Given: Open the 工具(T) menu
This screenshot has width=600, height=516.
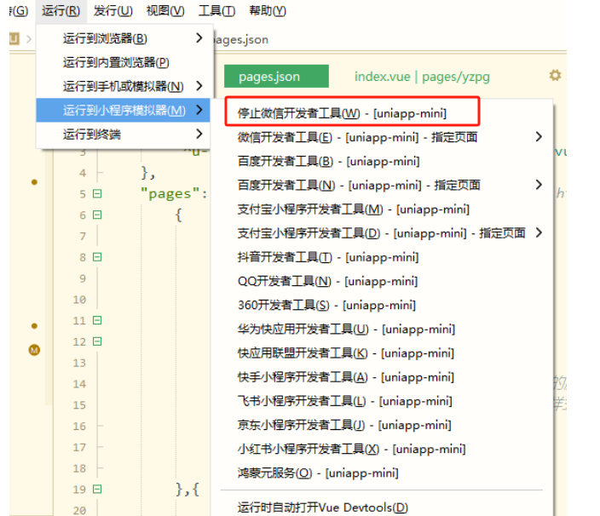Looking at the screenshot, I should [216, 11].
